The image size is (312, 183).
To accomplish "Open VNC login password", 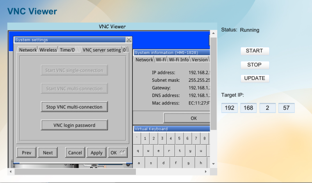I will [x=74, y=125].
